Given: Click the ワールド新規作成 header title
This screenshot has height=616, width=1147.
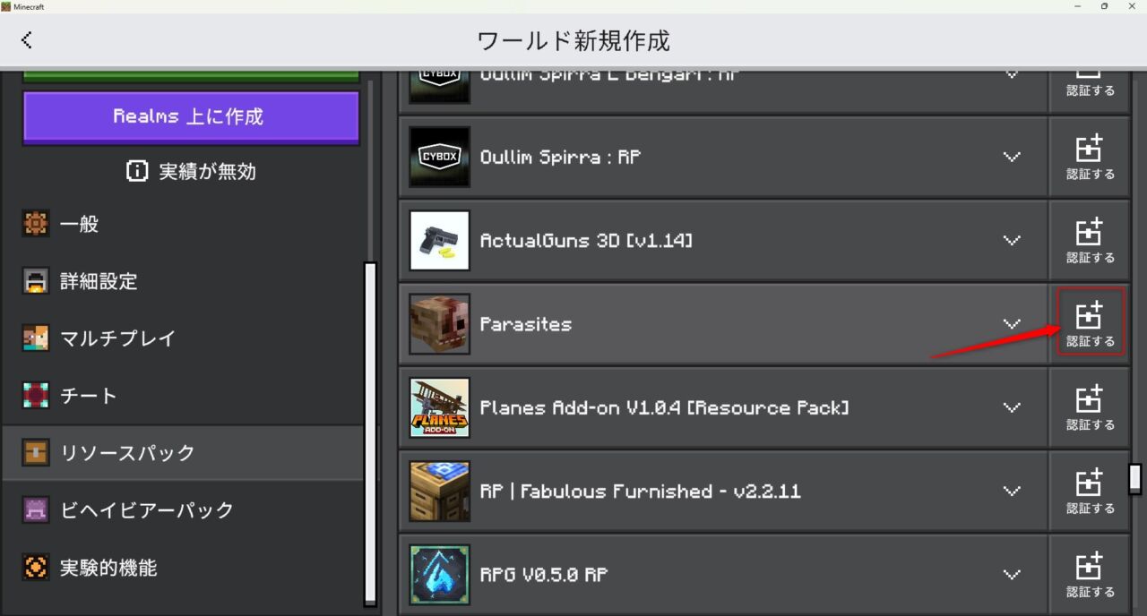Looking at the screenshot, I should [573, 40].
